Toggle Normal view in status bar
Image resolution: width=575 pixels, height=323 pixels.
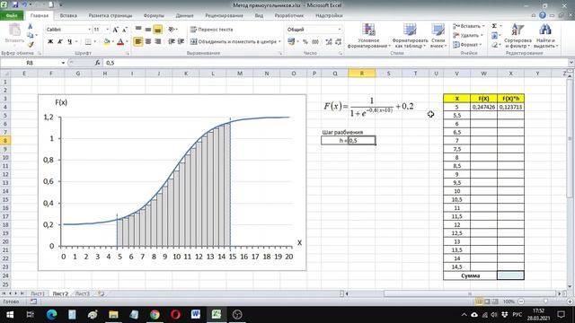point(479,301)
